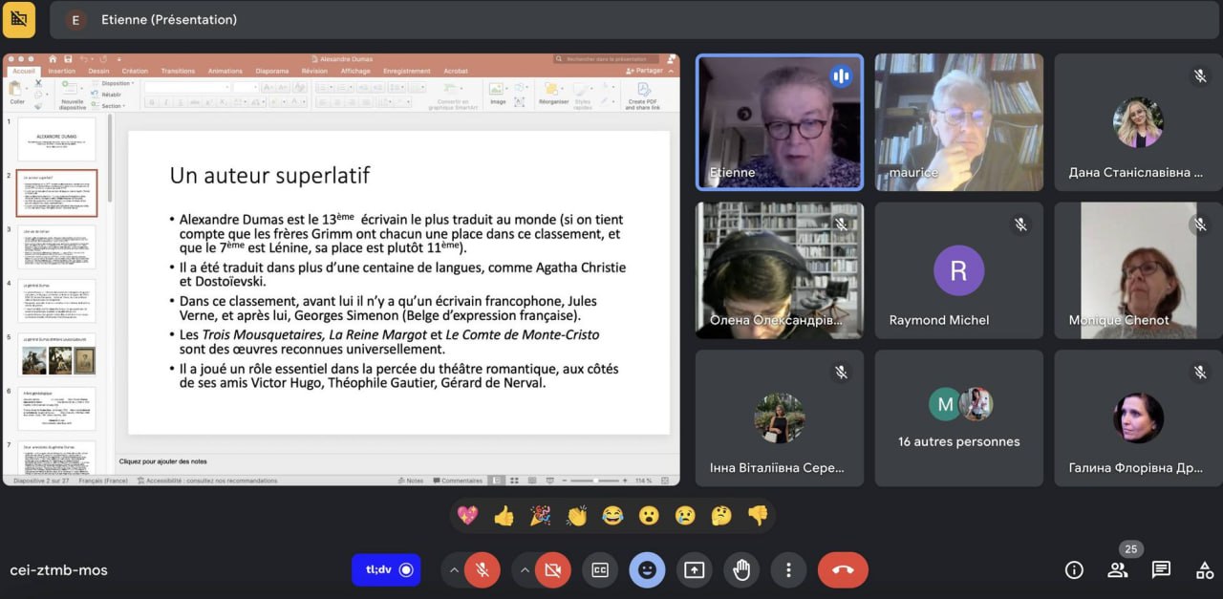Click the raise hand icon
Screen dimensions: 1223x599
tap(741, 570)
